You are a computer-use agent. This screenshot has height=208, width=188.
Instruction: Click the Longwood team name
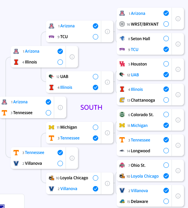pyautogui.click(x=141, y=151)
